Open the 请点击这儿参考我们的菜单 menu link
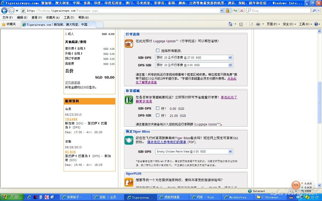The height and width of the screenshot is (201, 322). [167, 142]
